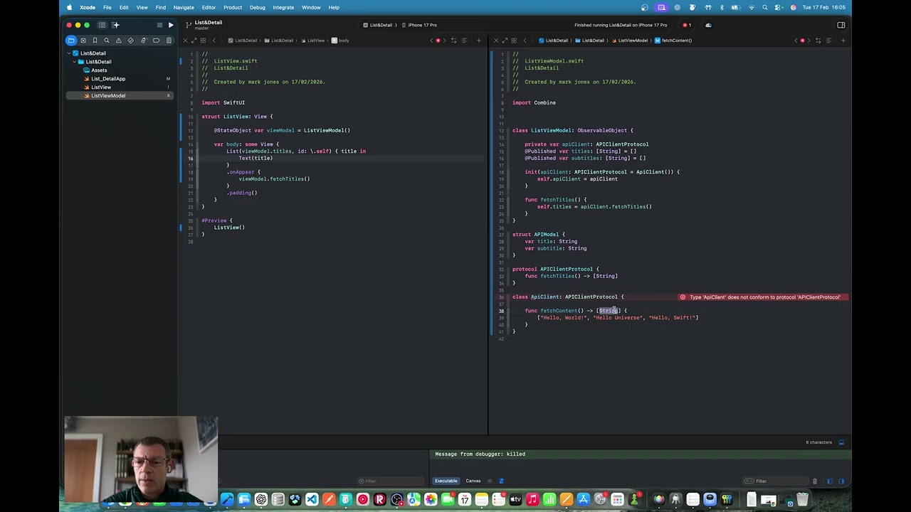Open the Issue navigator warning icon

tap(119, 41)
